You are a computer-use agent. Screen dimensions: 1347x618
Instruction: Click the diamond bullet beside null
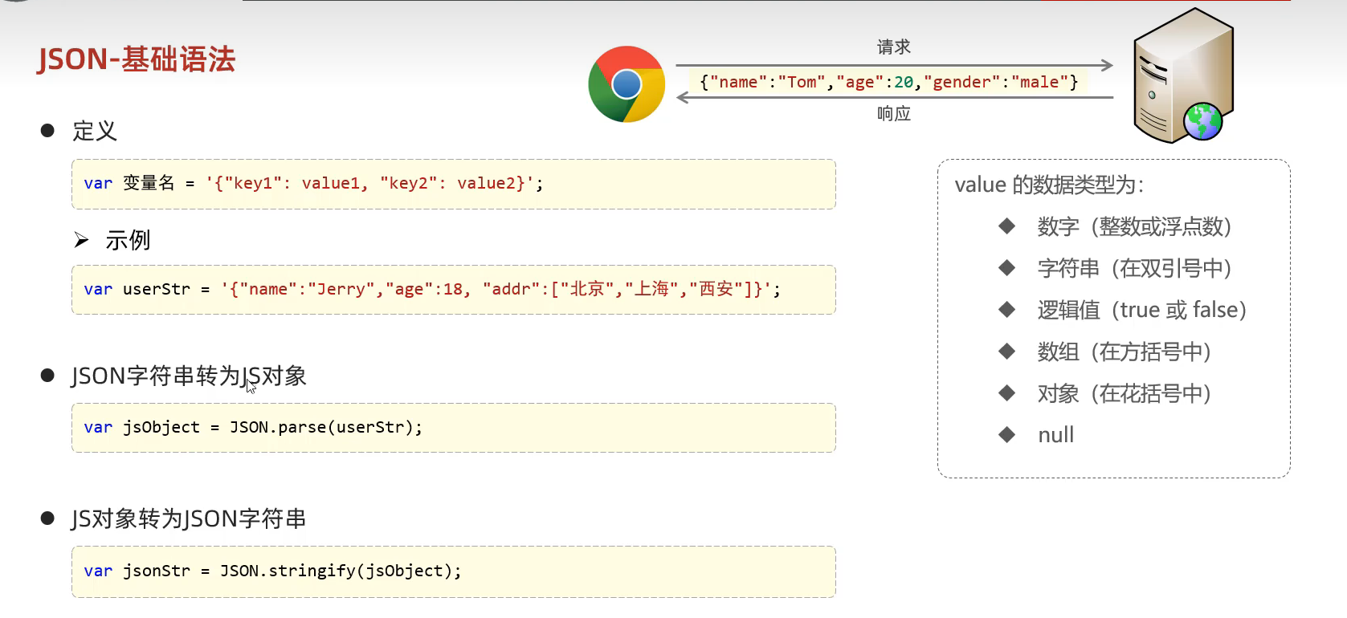[x=1006, y=435]
